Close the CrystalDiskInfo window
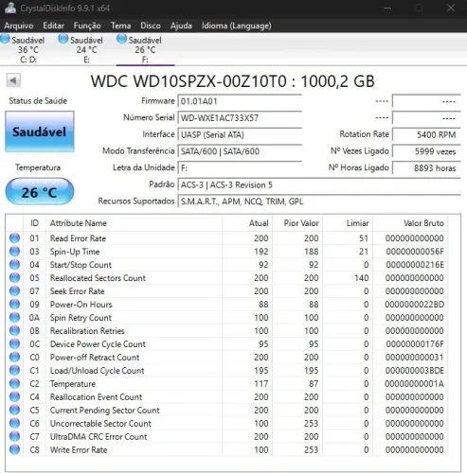Image resolution: width=467 pixels, height=473 pixels. point(451,8)
